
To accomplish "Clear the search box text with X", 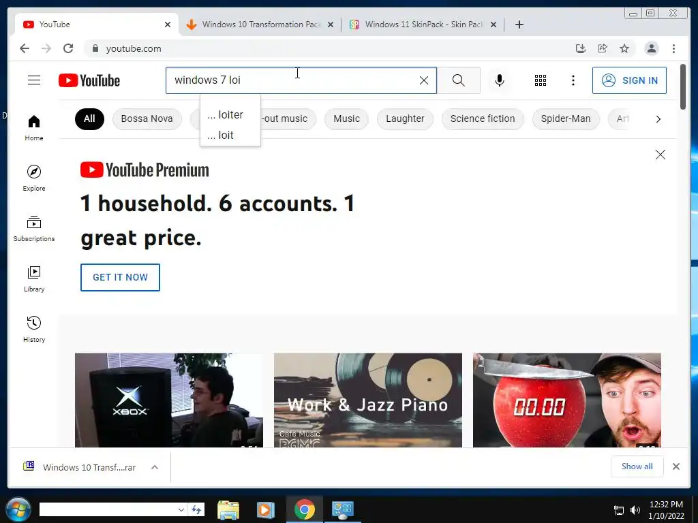I will click(x=424, y=80).
